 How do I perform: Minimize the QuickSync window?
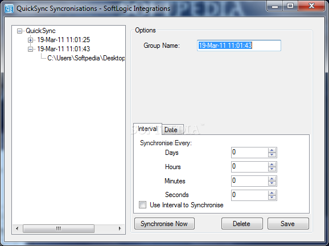(x=275, y=6)
